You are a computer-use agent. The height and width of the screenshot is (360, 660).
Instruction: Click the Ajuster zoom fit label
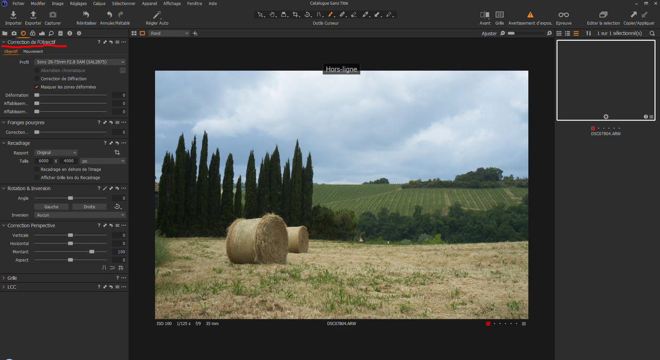489,33
